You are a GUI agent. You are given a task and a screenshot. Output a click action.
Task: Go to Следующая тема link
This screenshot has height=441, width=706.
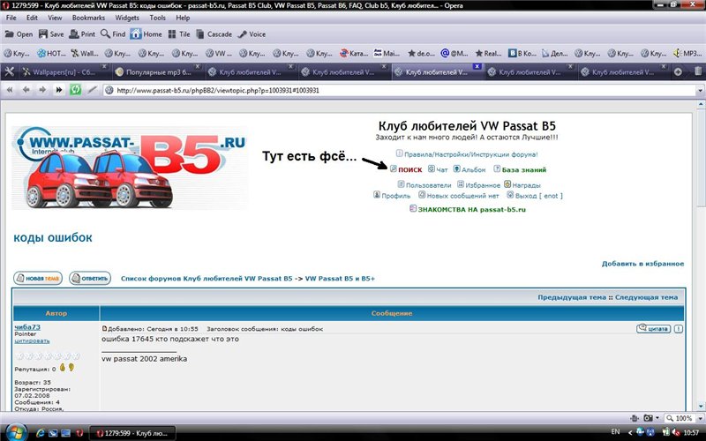(x=646, y=297)
